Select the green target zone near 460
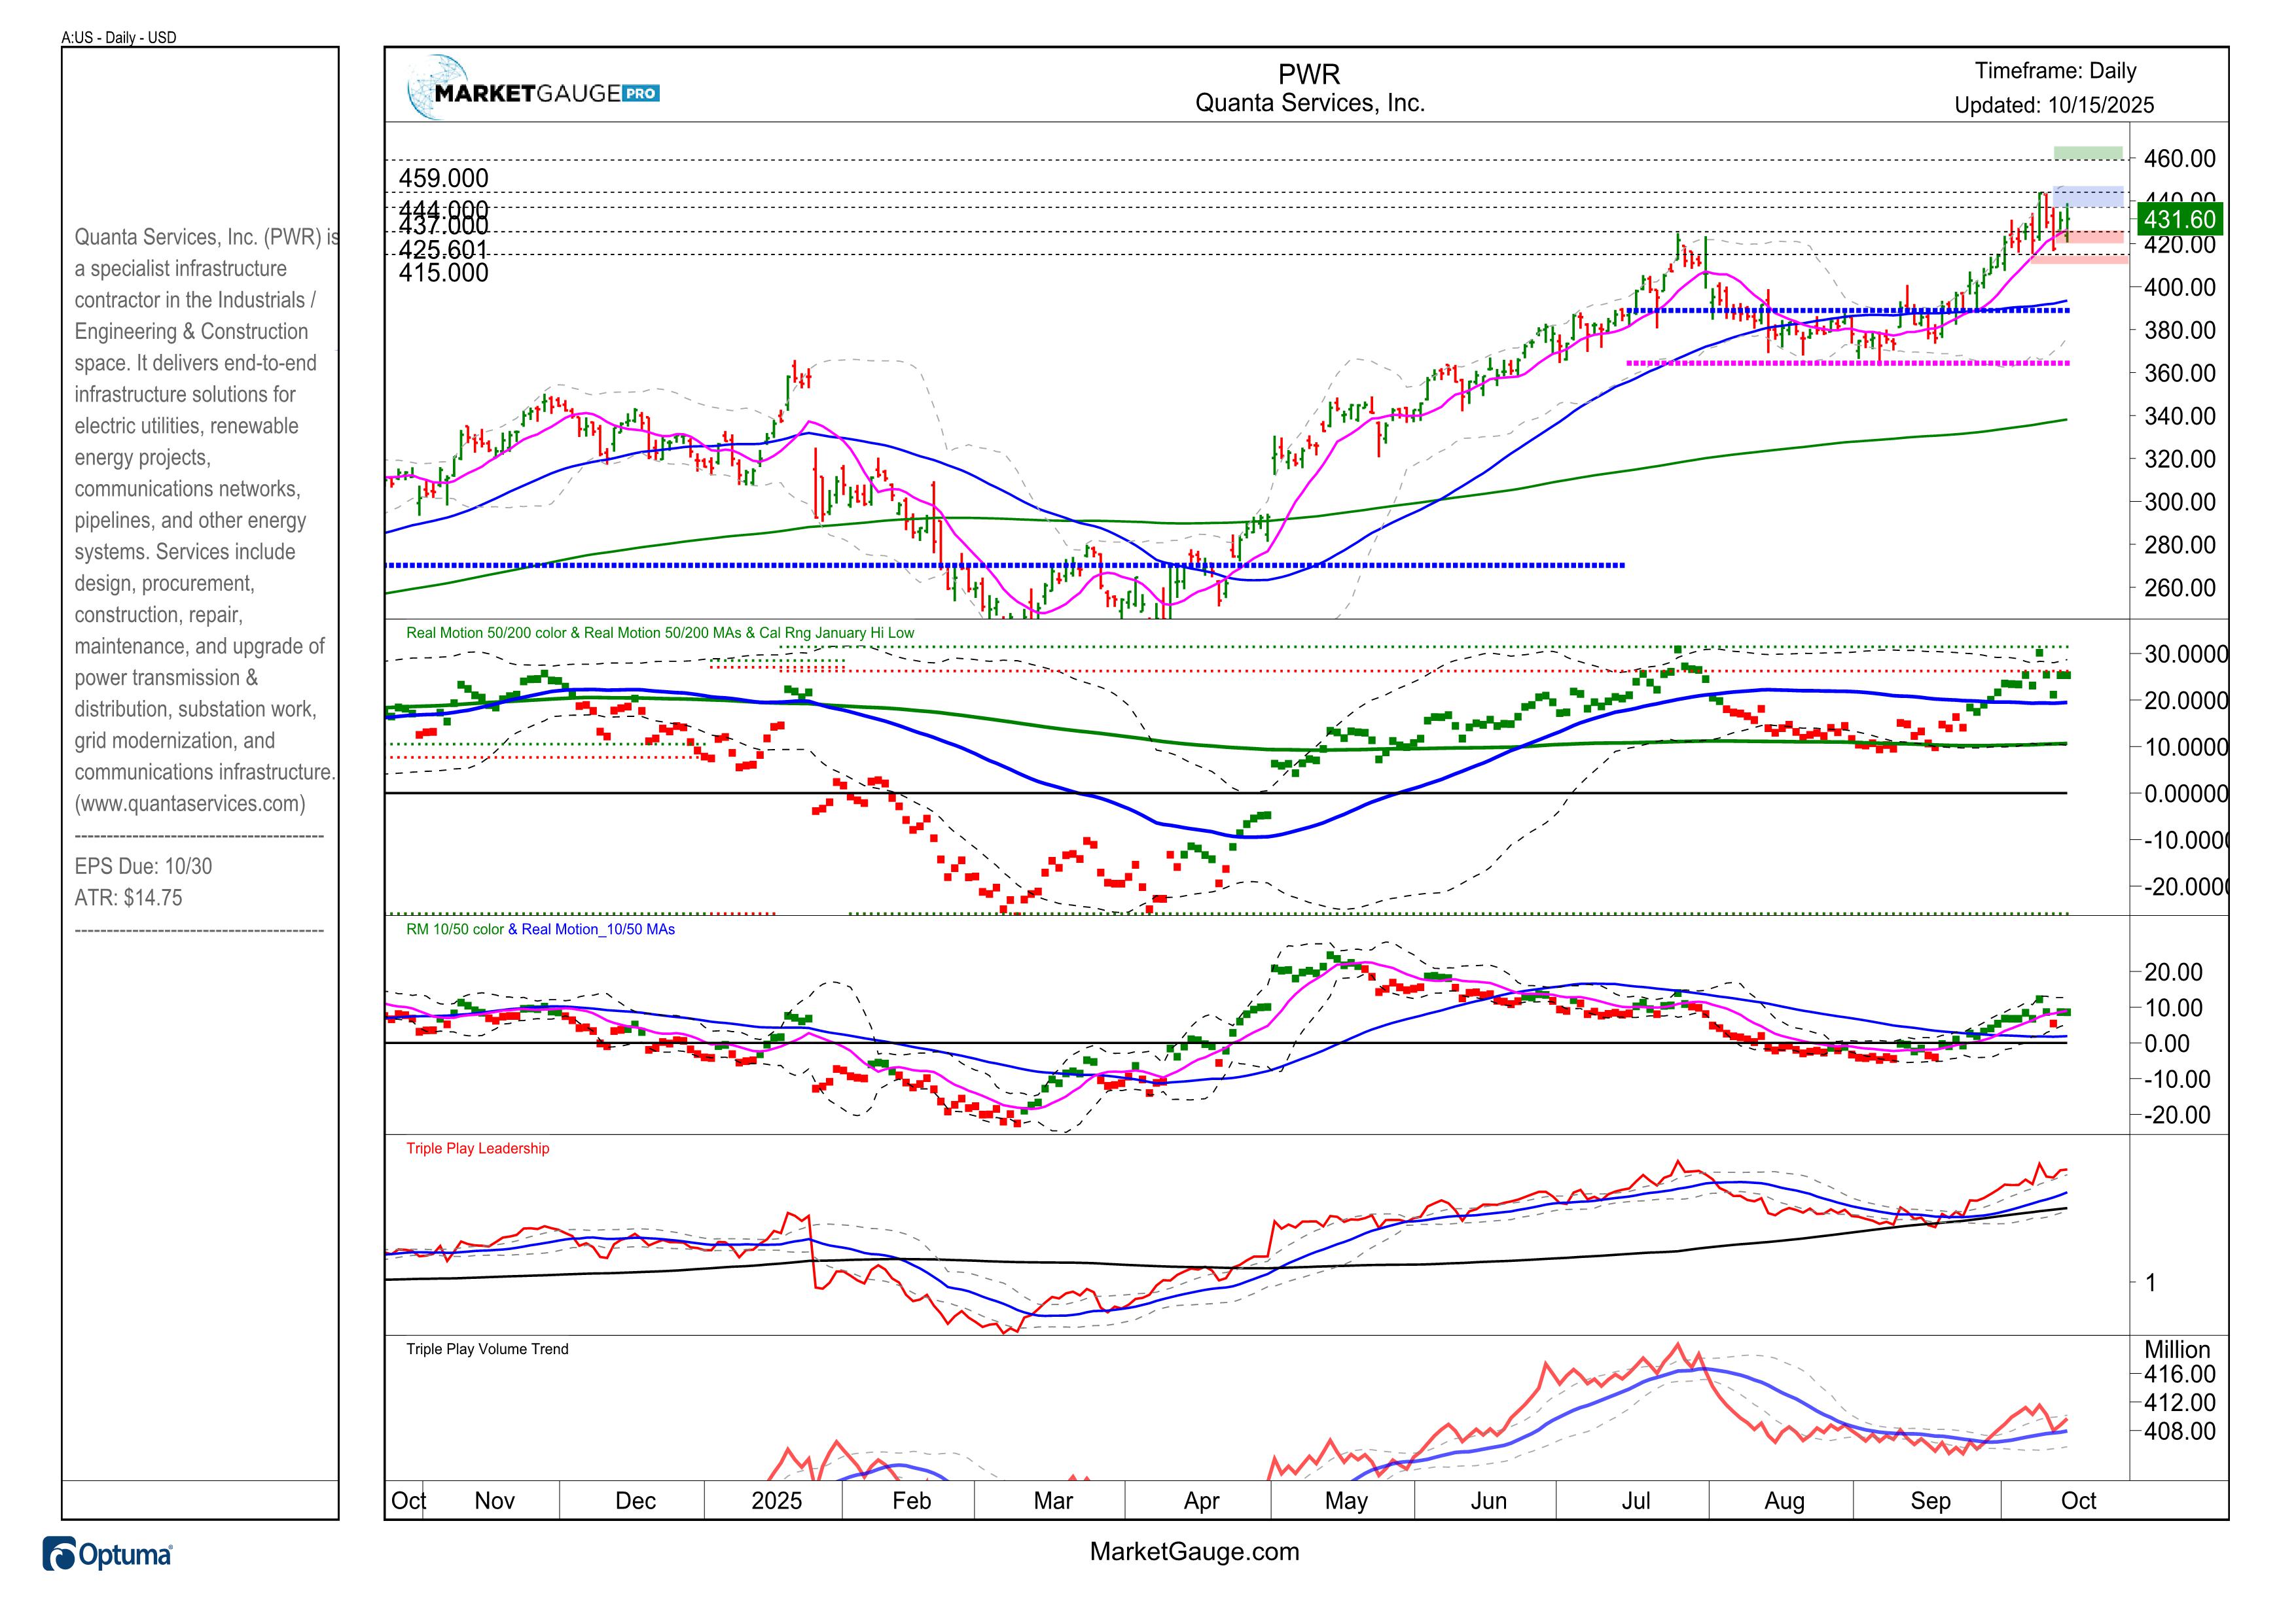The height and width of the screenshot is (1623, 2296). pyautogui.click(x=2087, y=153)
